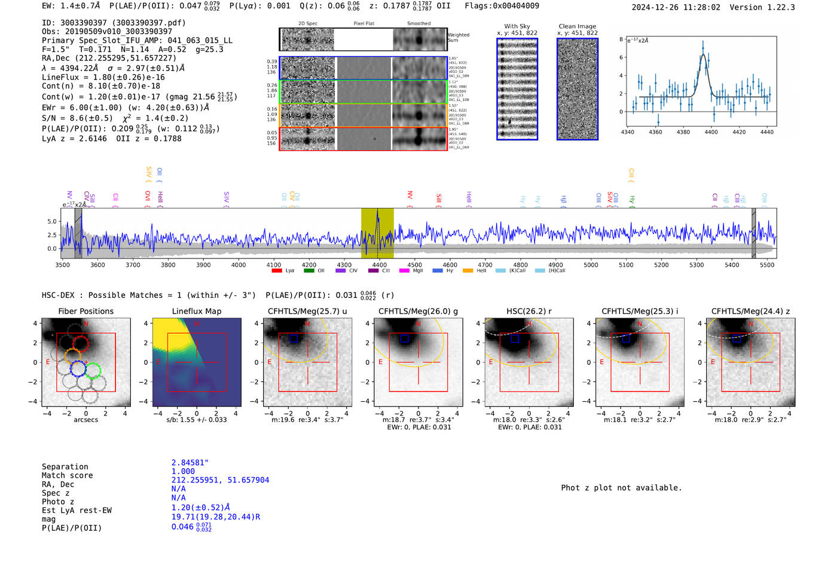Image resolution: width=837 pixels, height=569 pixels.
Task: Click the Flags:0x00404009 header text
Action: pyautogui.click(x=502, y=5)
